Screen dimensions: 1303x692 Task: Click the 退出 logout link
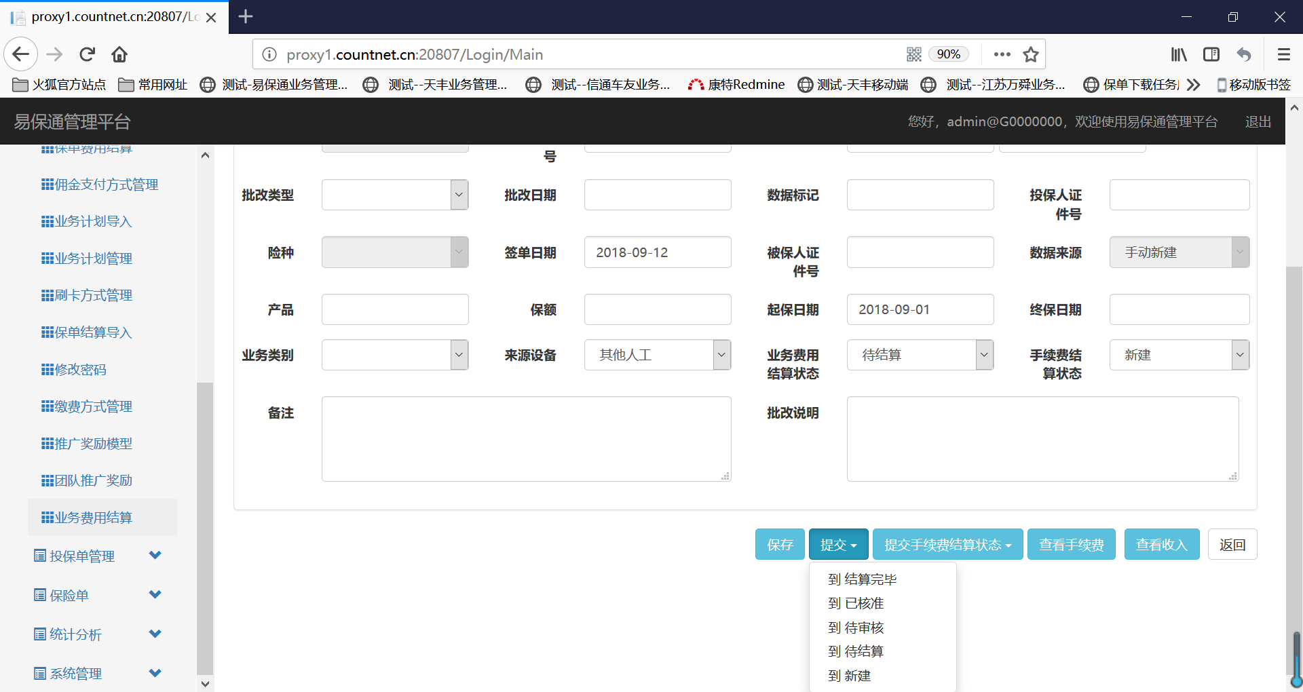pos(1258,121)
